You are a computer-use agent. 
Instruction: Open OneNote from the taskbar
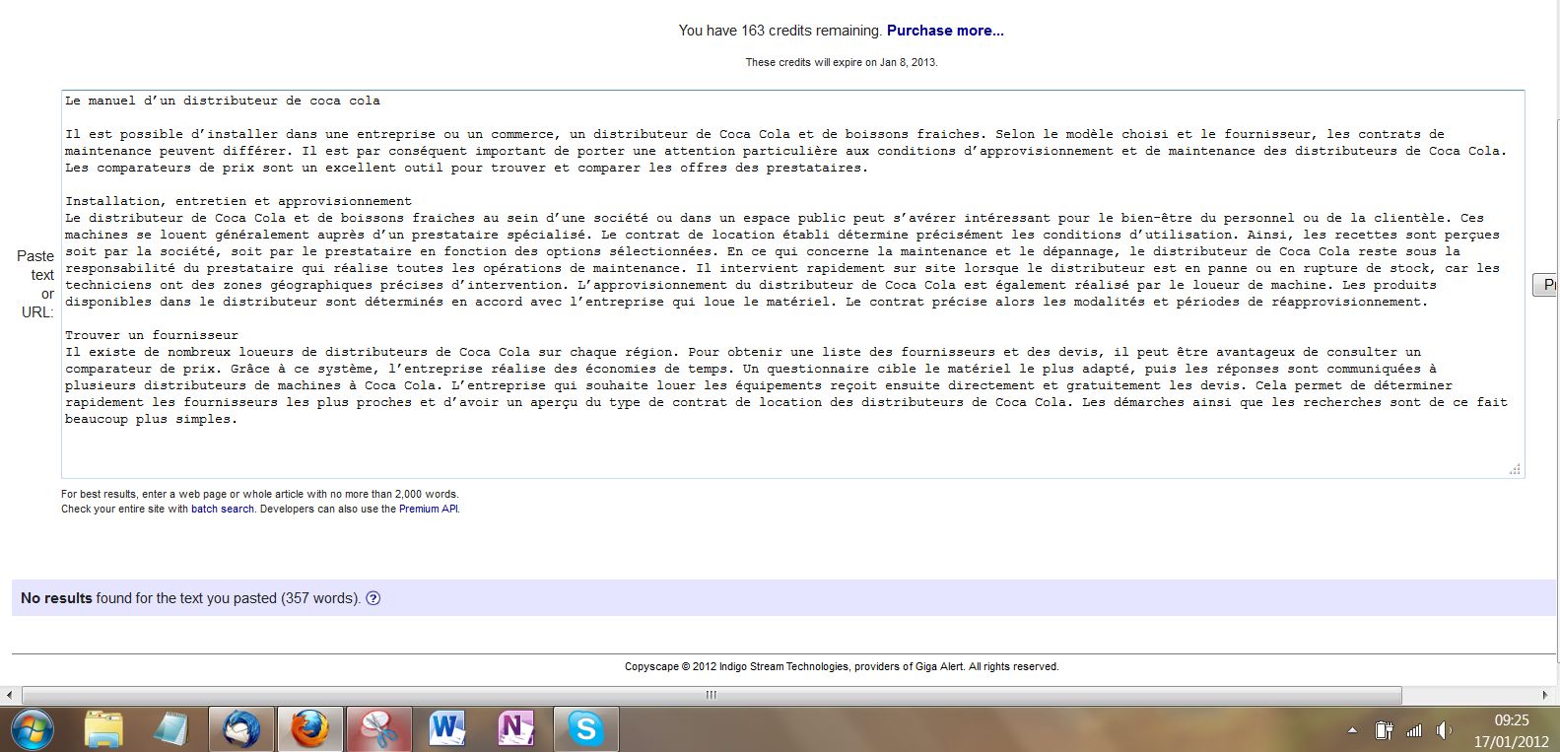(x=516, y=730)
